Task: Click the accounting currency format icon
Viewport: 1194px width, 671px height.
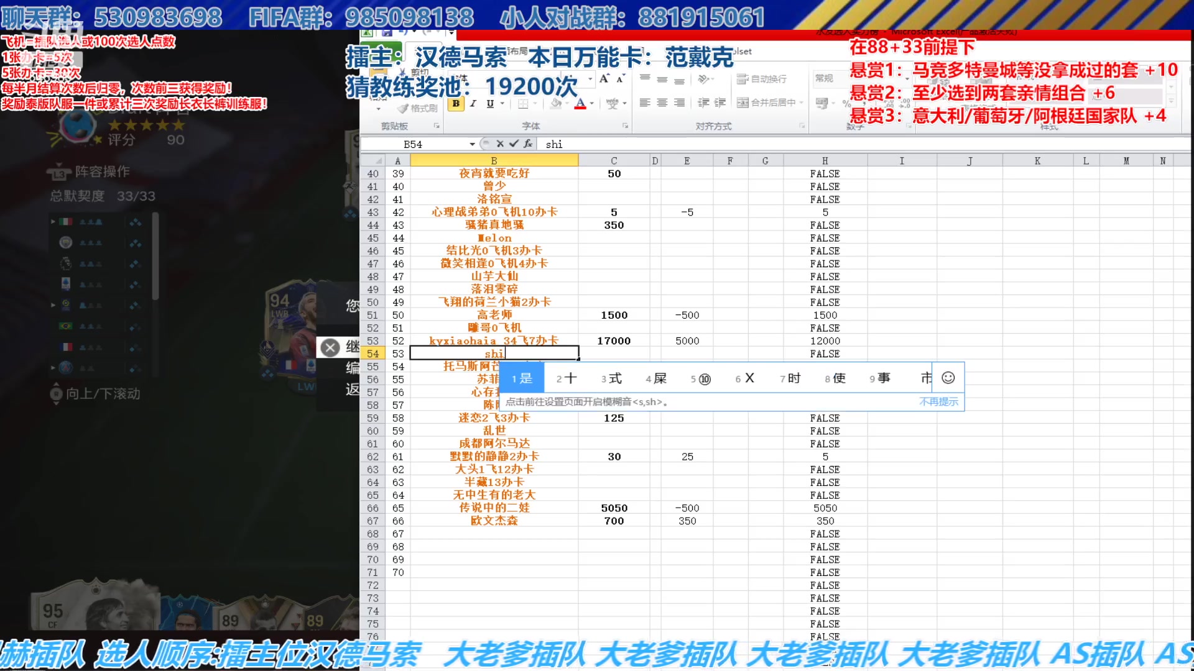Action: pyautogui.click(x=822, y=103)
